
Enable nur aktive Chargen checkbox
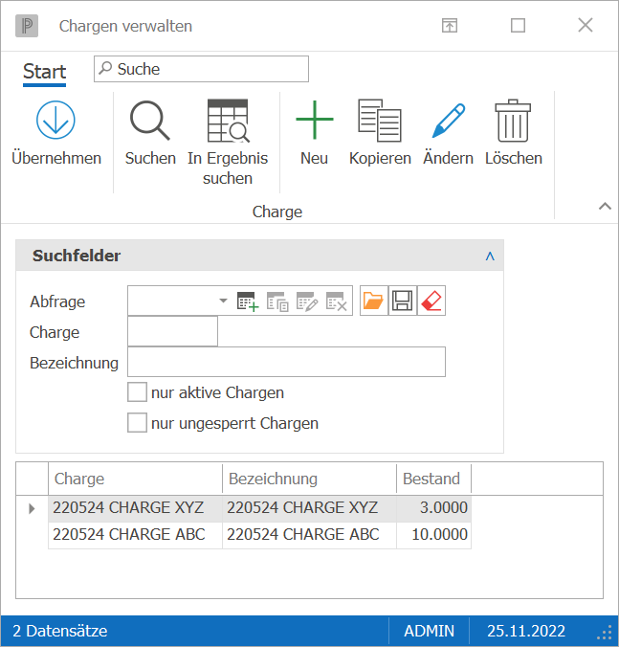pos(138,392)
